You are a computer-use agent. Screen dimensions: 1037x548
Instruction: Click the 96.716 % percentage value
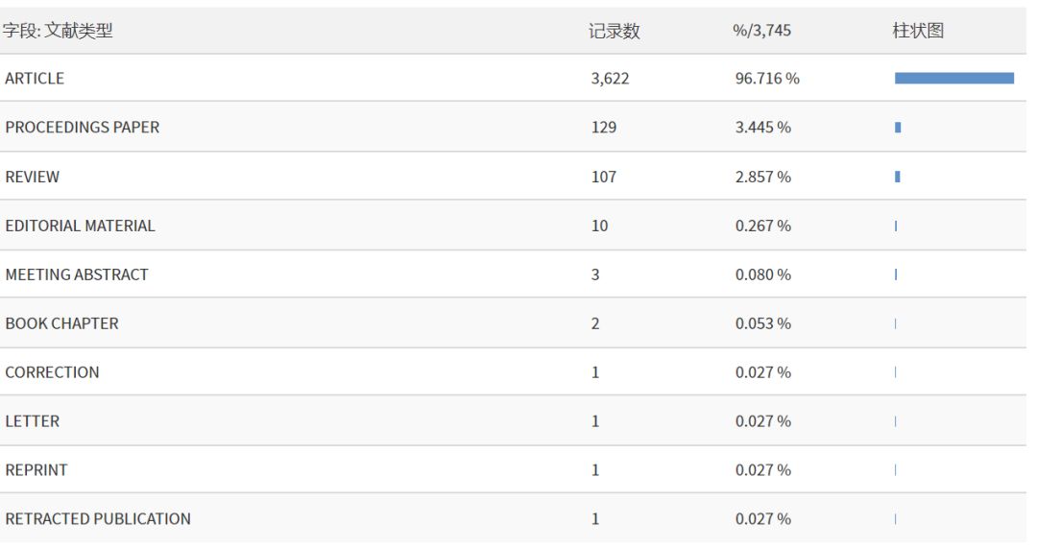(x=767, y=79)
